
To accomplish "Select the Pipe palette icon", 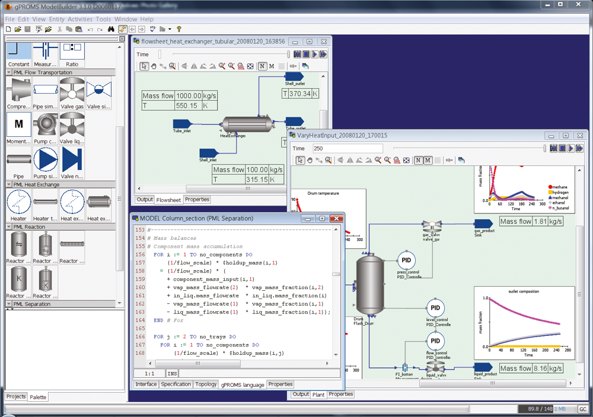I will pos(18,160).
